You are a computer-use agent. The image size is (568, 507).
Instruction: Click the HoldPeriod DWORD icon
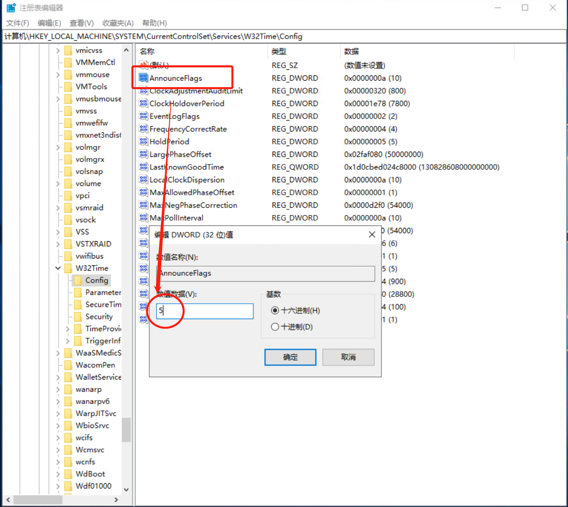143,142
